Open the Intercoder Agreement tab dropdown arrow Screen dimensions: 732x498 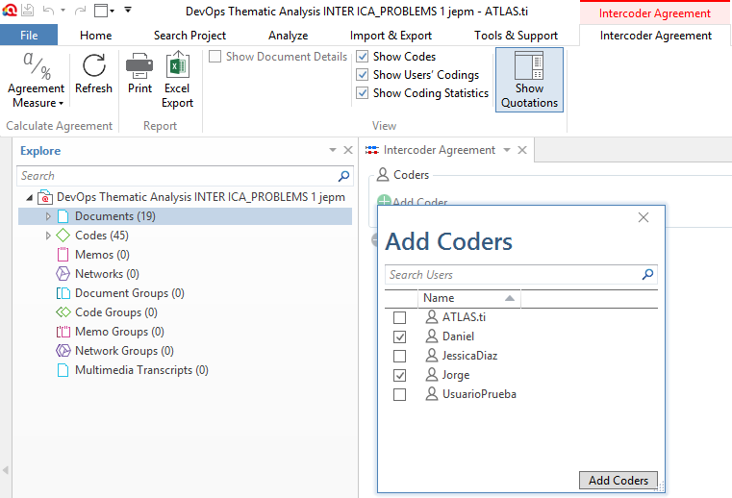pos(507,150)
